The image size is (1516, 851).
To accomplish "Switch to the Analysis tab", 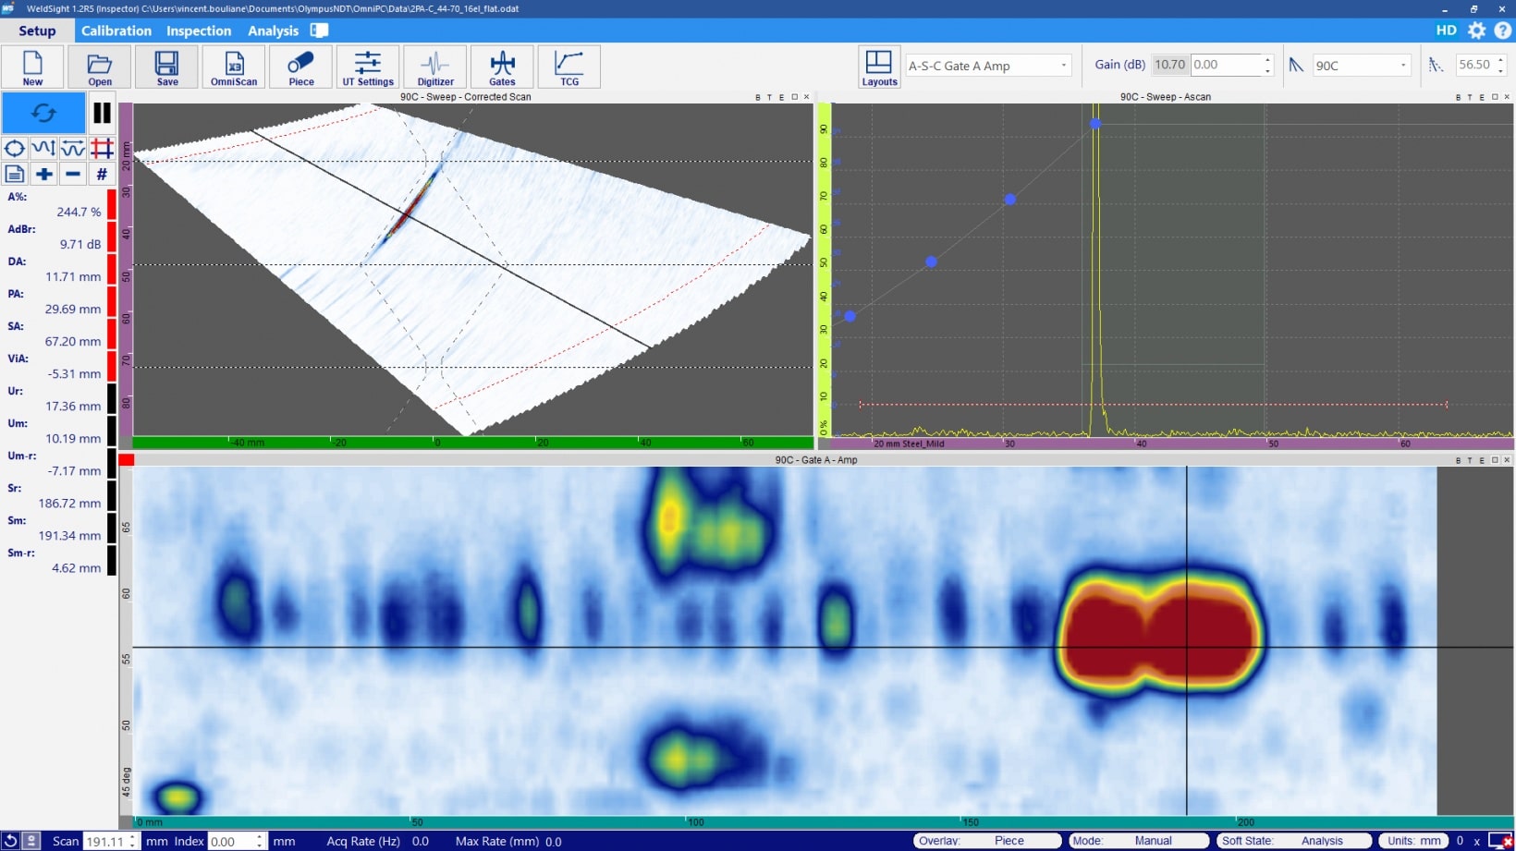I will click(273, 30).
